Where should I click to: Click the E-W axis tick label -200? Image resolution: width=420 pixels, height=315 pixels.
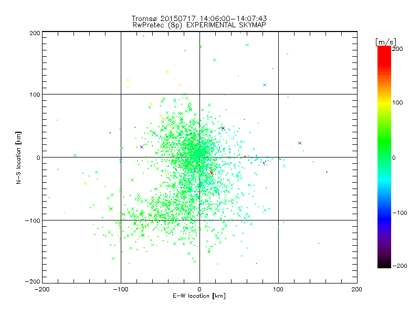click(42, 289)
